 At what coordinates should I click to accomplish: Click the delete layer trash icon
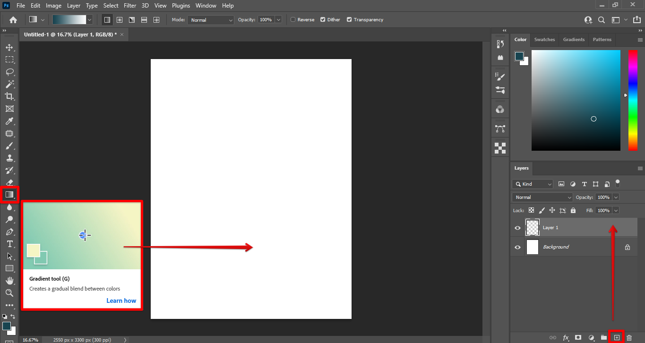[629, 337]
